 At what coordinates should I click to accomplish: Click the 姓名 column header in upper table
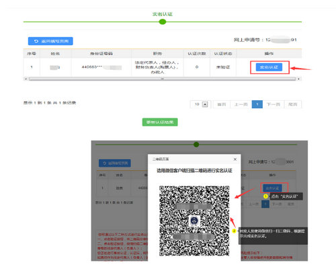[x=55, y=54]
